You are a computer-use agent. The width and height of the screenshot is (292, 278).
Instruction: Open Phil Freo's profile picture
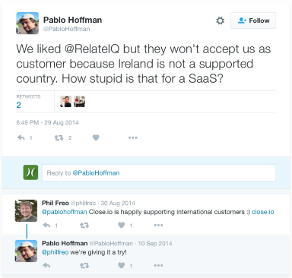click(x=26, y=210)
